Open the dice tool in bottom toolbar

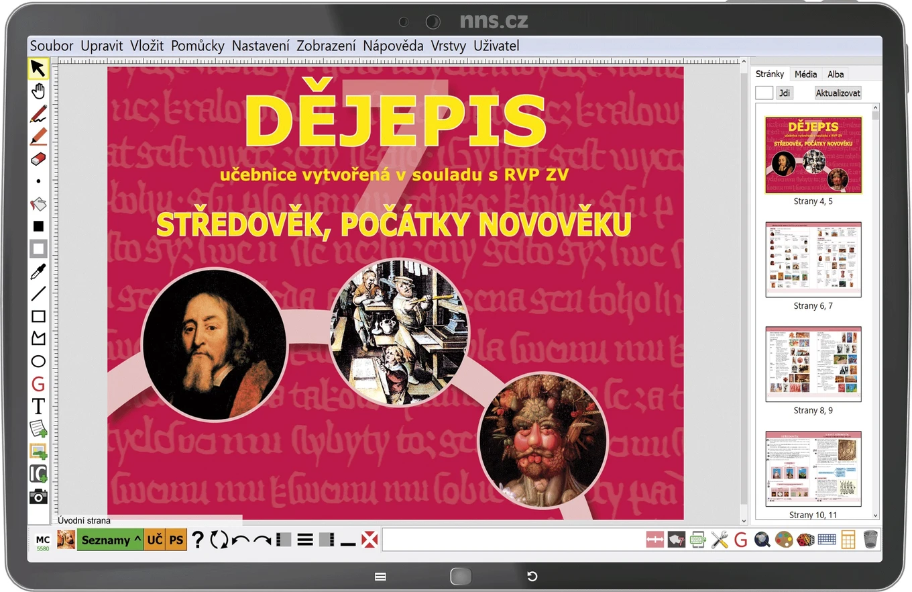coord(805,539)
